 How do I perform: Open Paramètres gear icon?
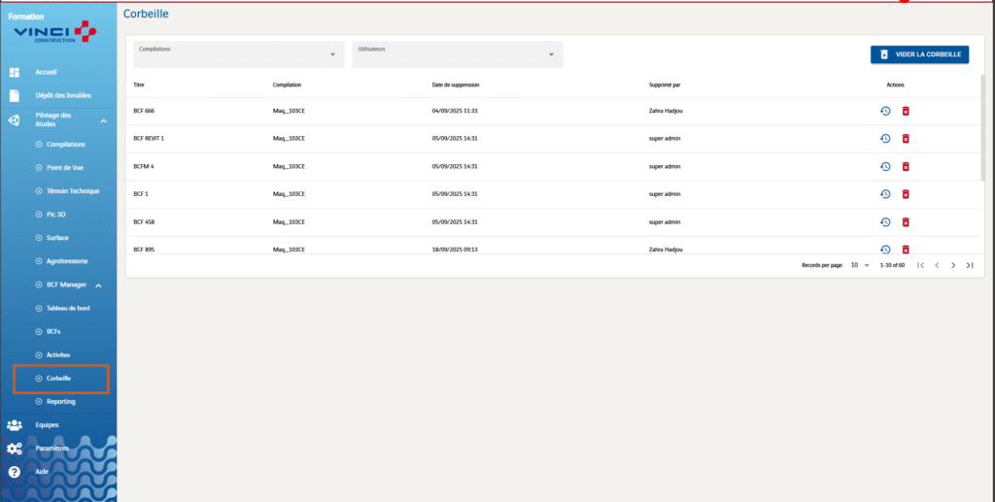[x=15, y=449]
